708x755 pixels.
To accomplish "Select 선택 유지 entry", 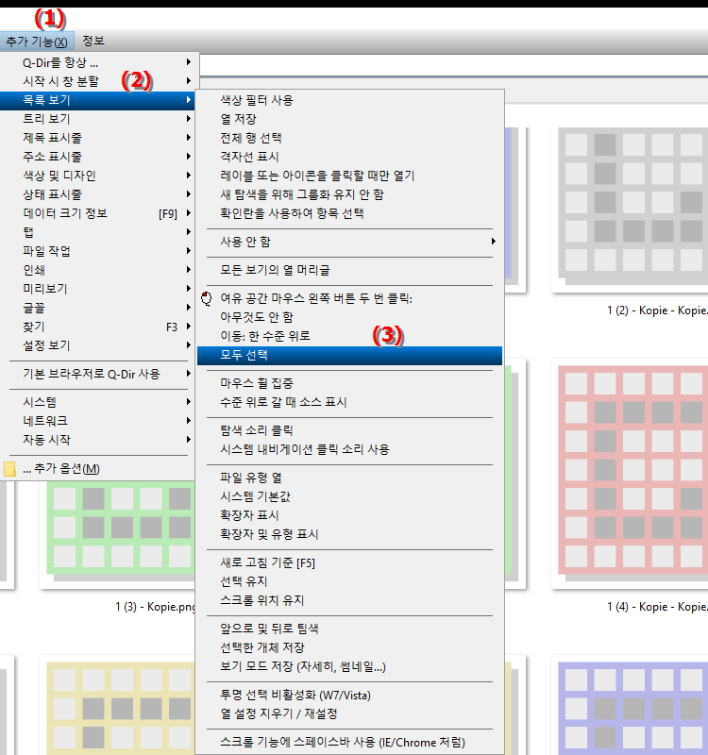I will click(349, 581).
